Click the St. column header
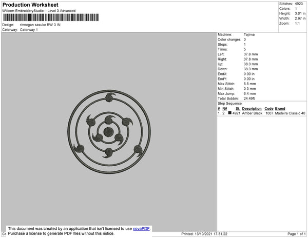Screen dimensions: 308x238 click(x=238, y=109)
